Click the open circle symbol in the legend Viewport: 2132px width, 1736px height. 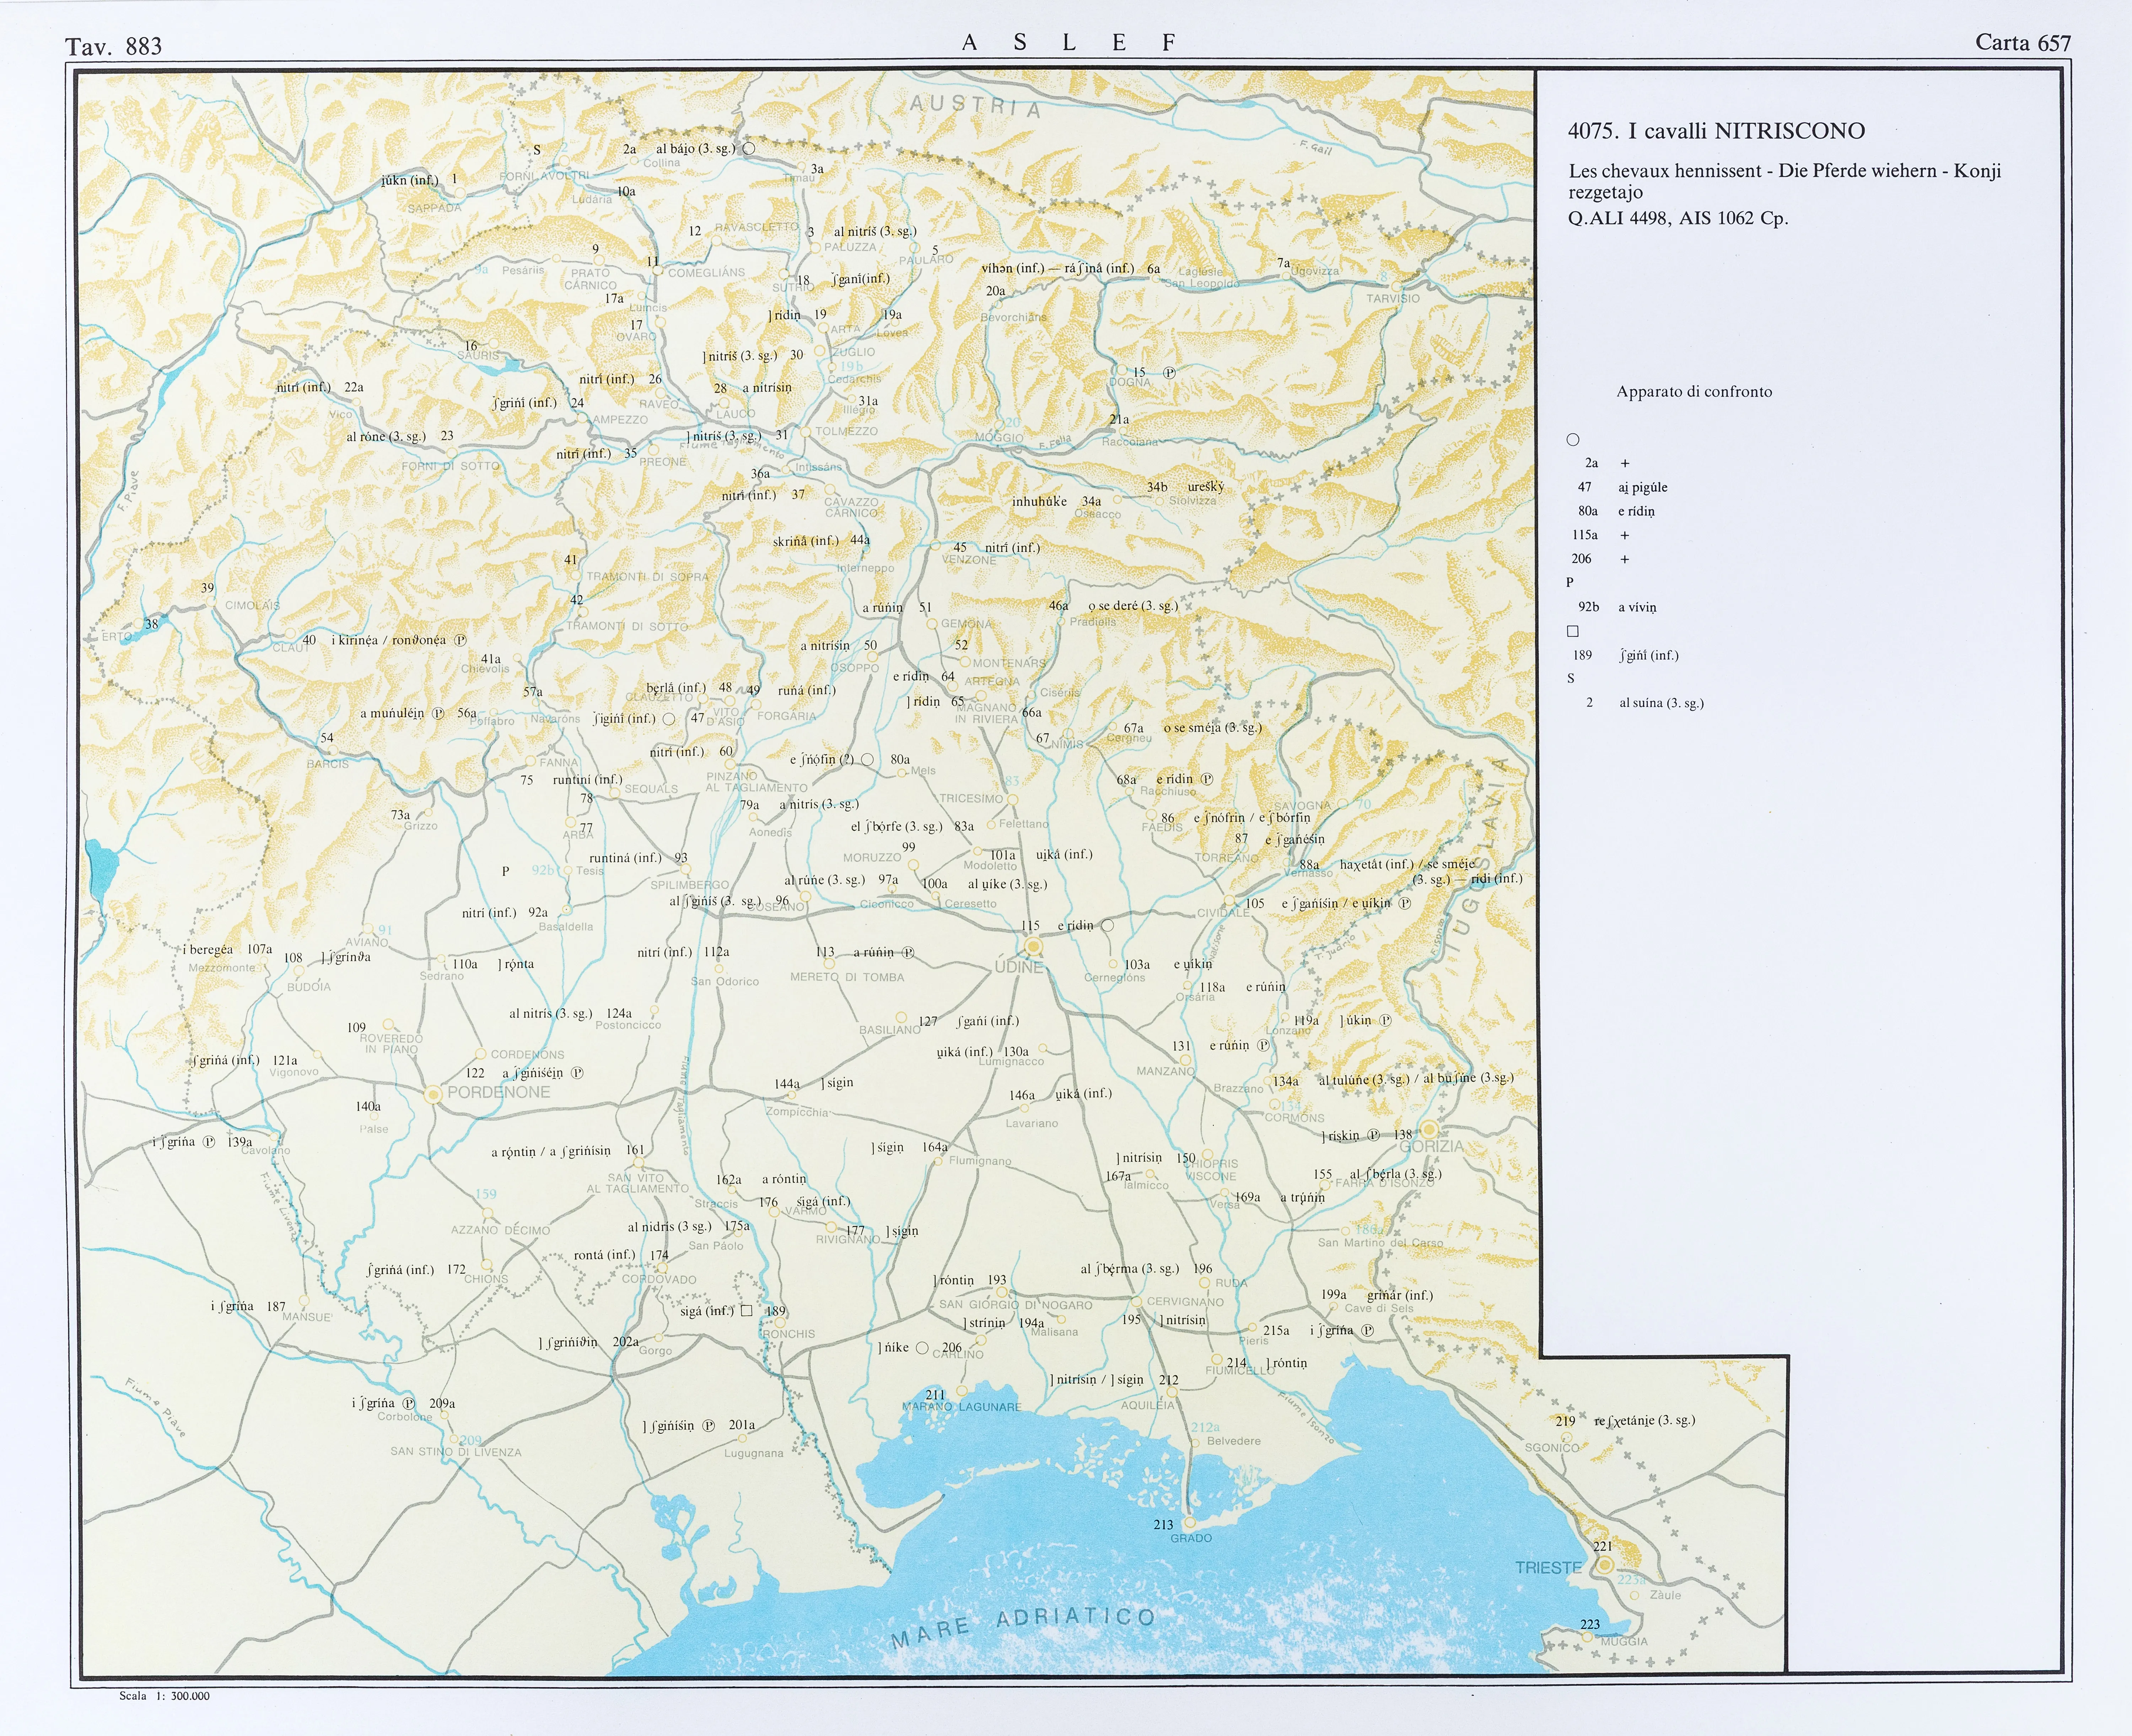coord(1573,439)
